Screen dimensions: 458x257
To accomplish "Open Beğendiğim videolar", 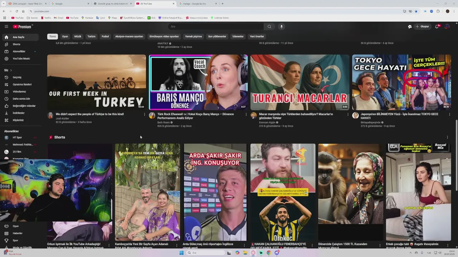I will pyautogui.click(x=21, y=106).
